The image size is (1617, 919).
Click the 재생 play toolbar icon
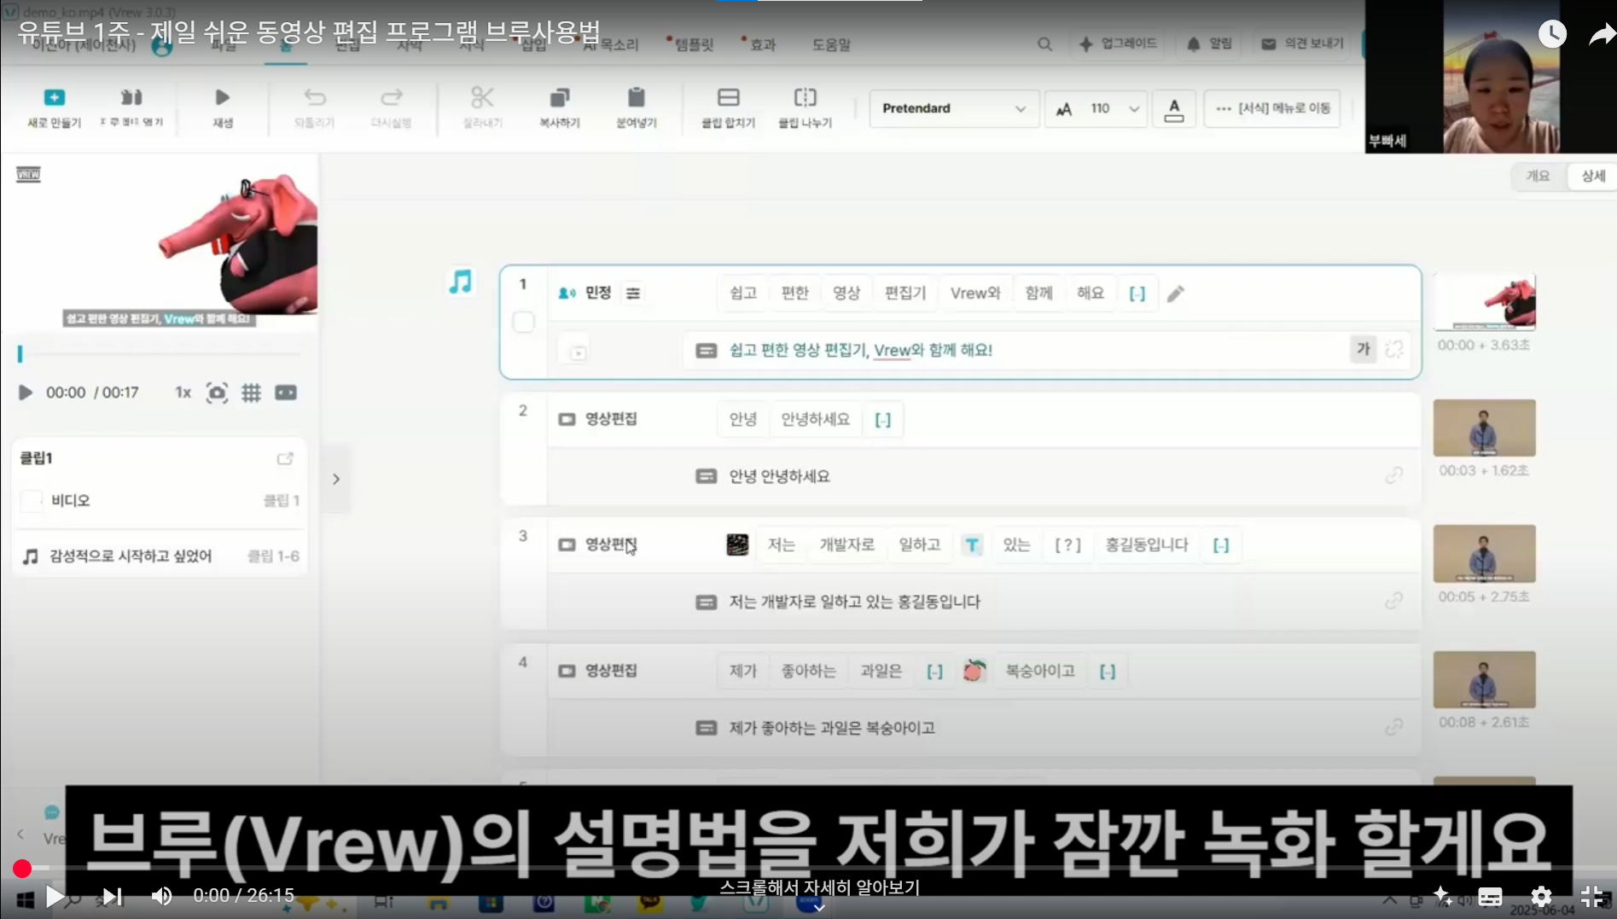coord(223,97)
